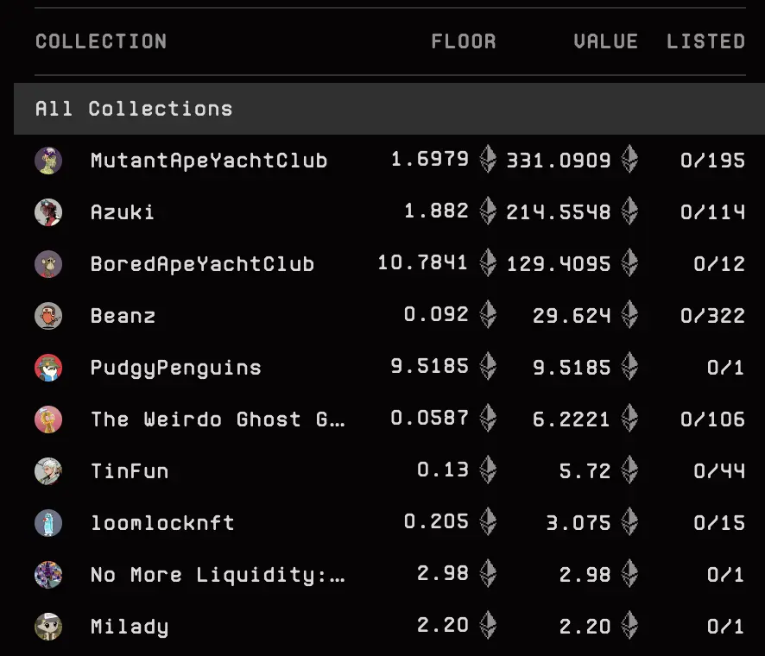
Task: Open the Azuki collection name
Action: tap(123, 212)
